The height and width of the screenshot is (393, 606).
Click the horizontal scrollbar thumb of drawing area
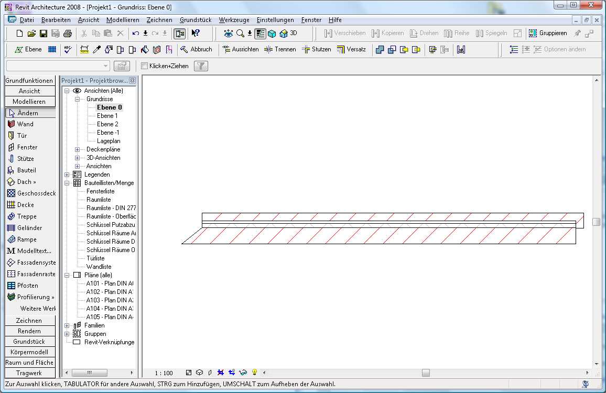click(x=426, y=373)
